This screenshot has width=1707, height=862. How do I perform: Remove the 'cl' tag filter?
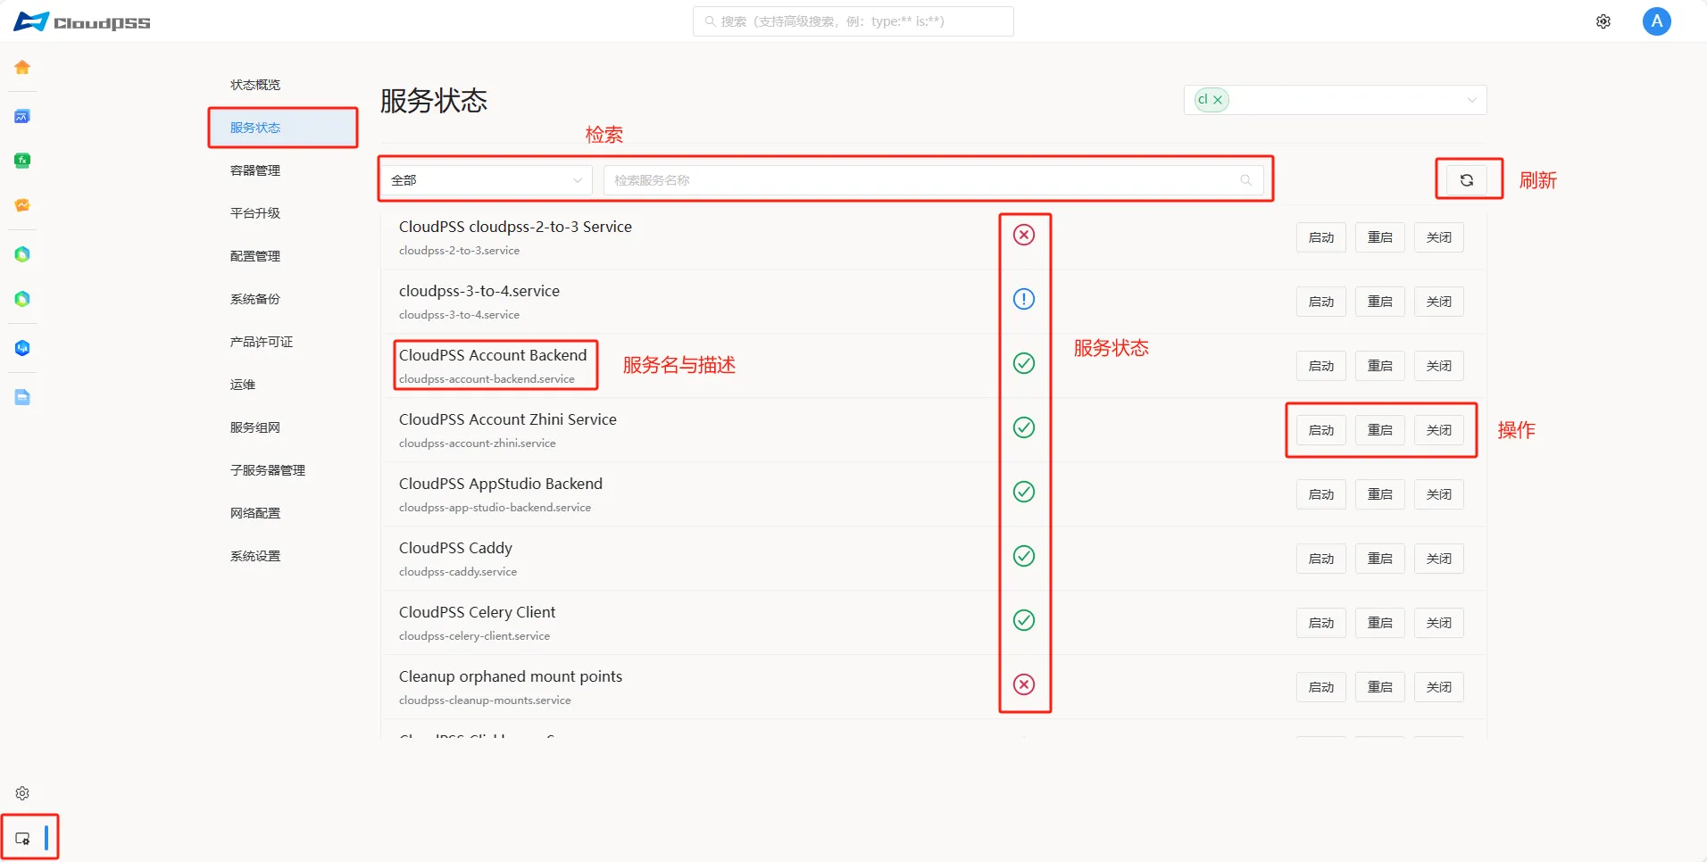click(1218, 100)
